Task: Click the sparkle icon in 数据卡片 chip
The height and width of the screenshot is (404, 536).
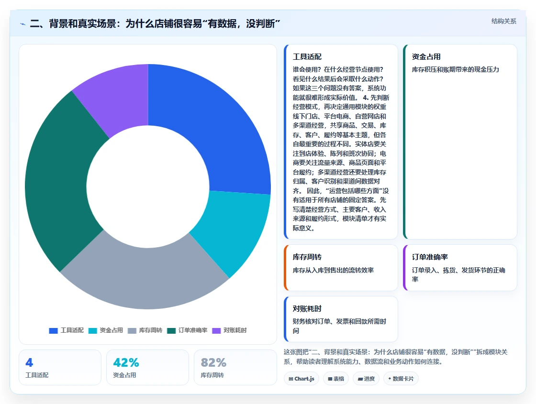Action: pos(390,378)
